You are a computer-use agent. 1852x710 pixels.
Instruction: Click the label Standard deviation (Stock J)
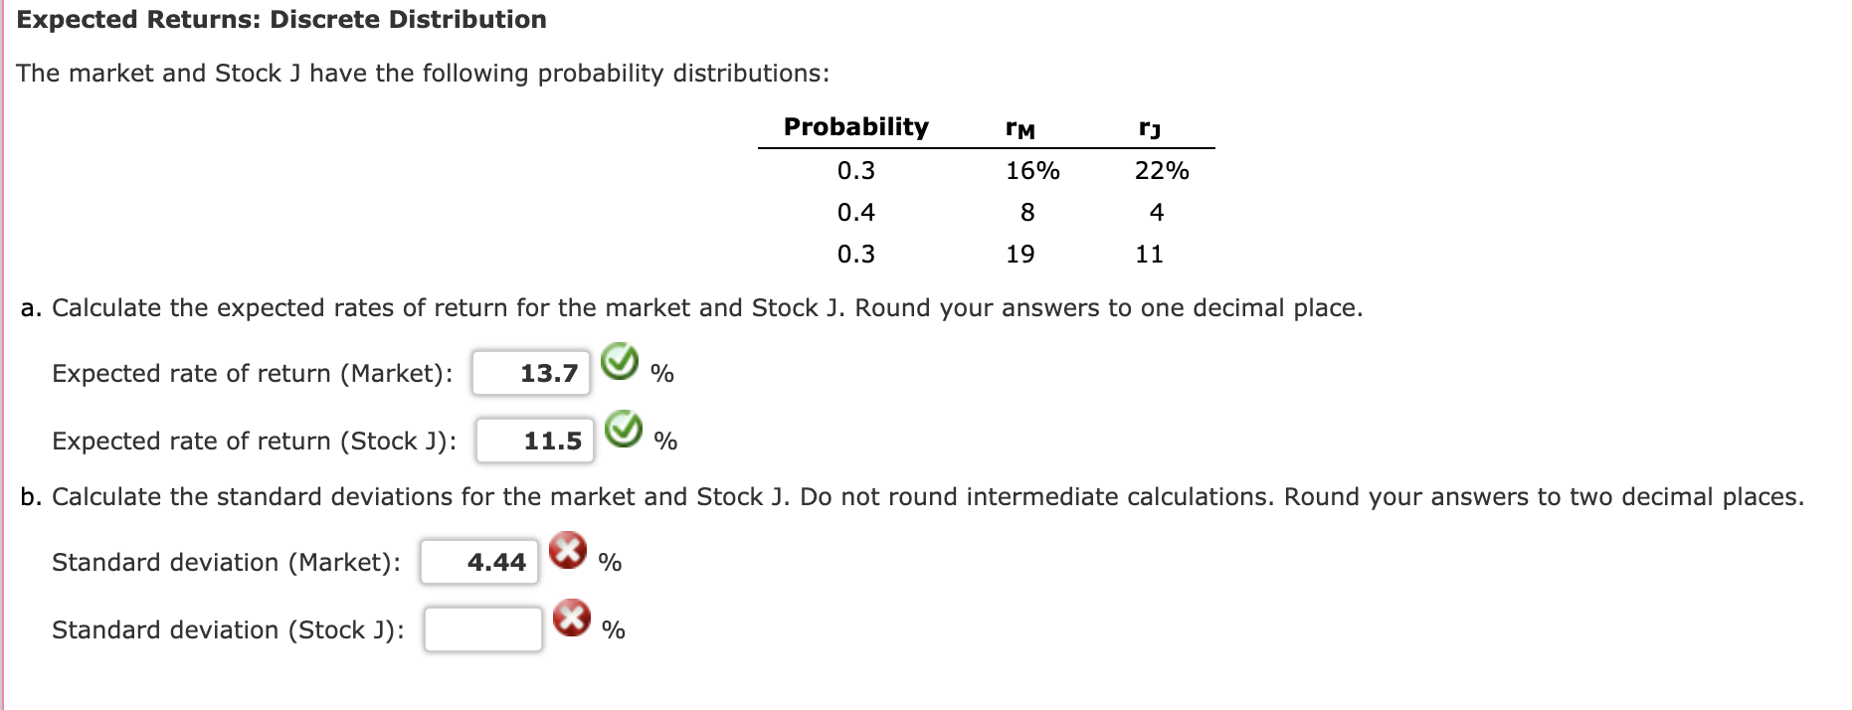pos(227,628)
